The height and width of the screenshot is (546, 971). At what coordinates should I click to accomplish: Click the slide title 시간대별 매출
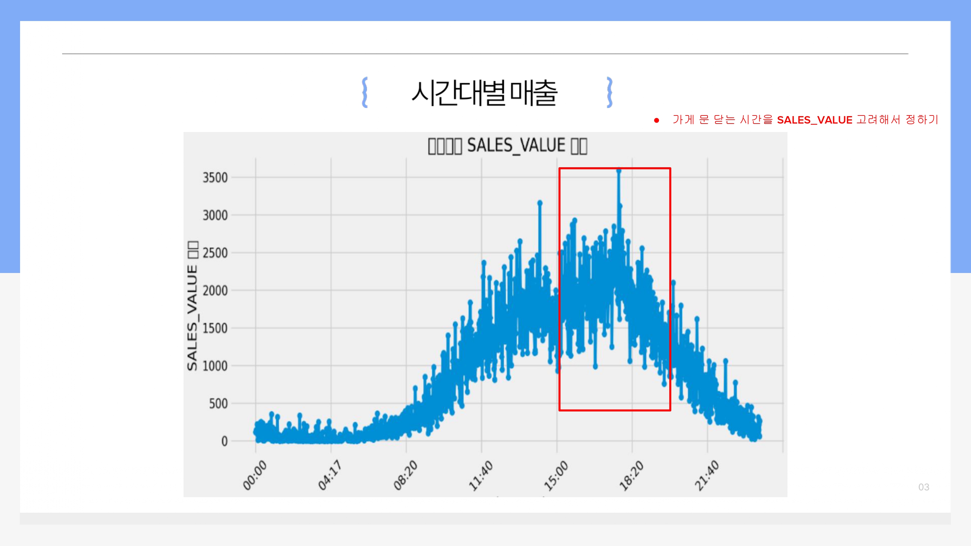click(485, 93)
